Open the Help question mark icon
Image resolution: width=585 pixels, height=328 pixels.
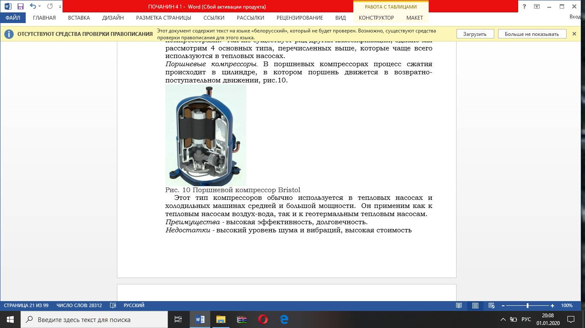pyautogui.click(x=524, y=6)
